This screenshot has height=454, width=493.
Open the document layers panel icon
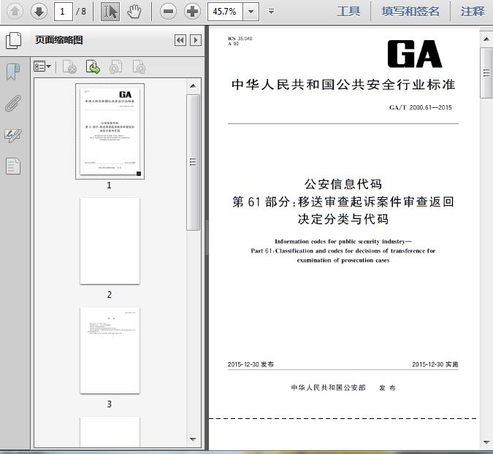pyautogui.click(x=13, y=166)
